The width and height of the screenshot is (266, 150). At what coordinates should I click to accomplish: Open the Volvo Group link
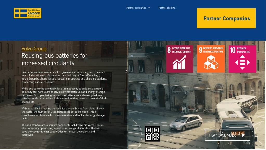click(x=34, y=49)
